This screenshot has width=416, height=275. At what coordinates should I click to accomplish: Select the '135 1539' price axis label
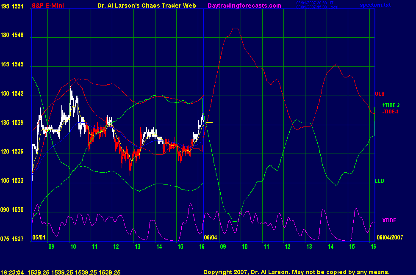(x=12, y=122)
